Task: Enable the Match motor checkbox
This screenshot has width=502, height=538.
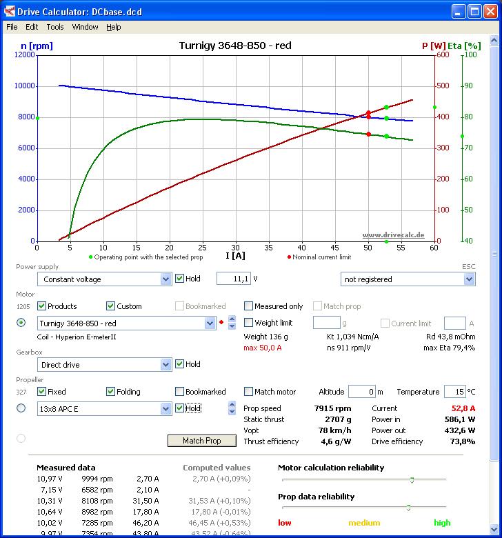Action: [248, 391]
